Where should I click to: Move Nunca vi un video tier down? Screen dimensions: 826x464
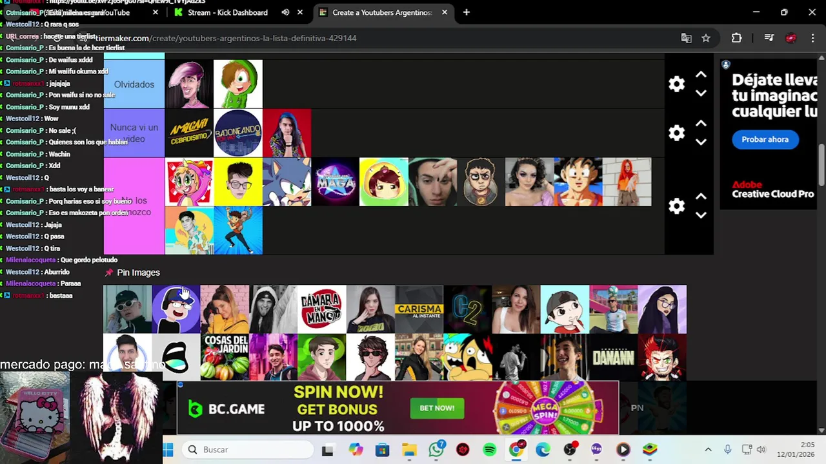point(701,142)
